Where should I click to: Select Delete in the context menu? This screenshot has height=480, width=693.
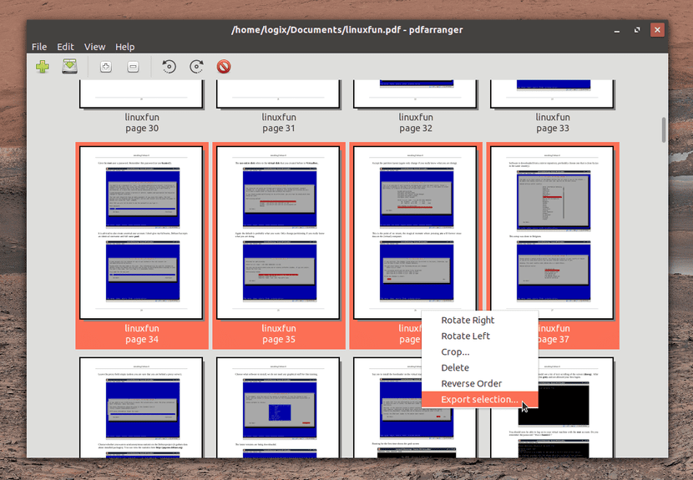click(x=479, y=368)
